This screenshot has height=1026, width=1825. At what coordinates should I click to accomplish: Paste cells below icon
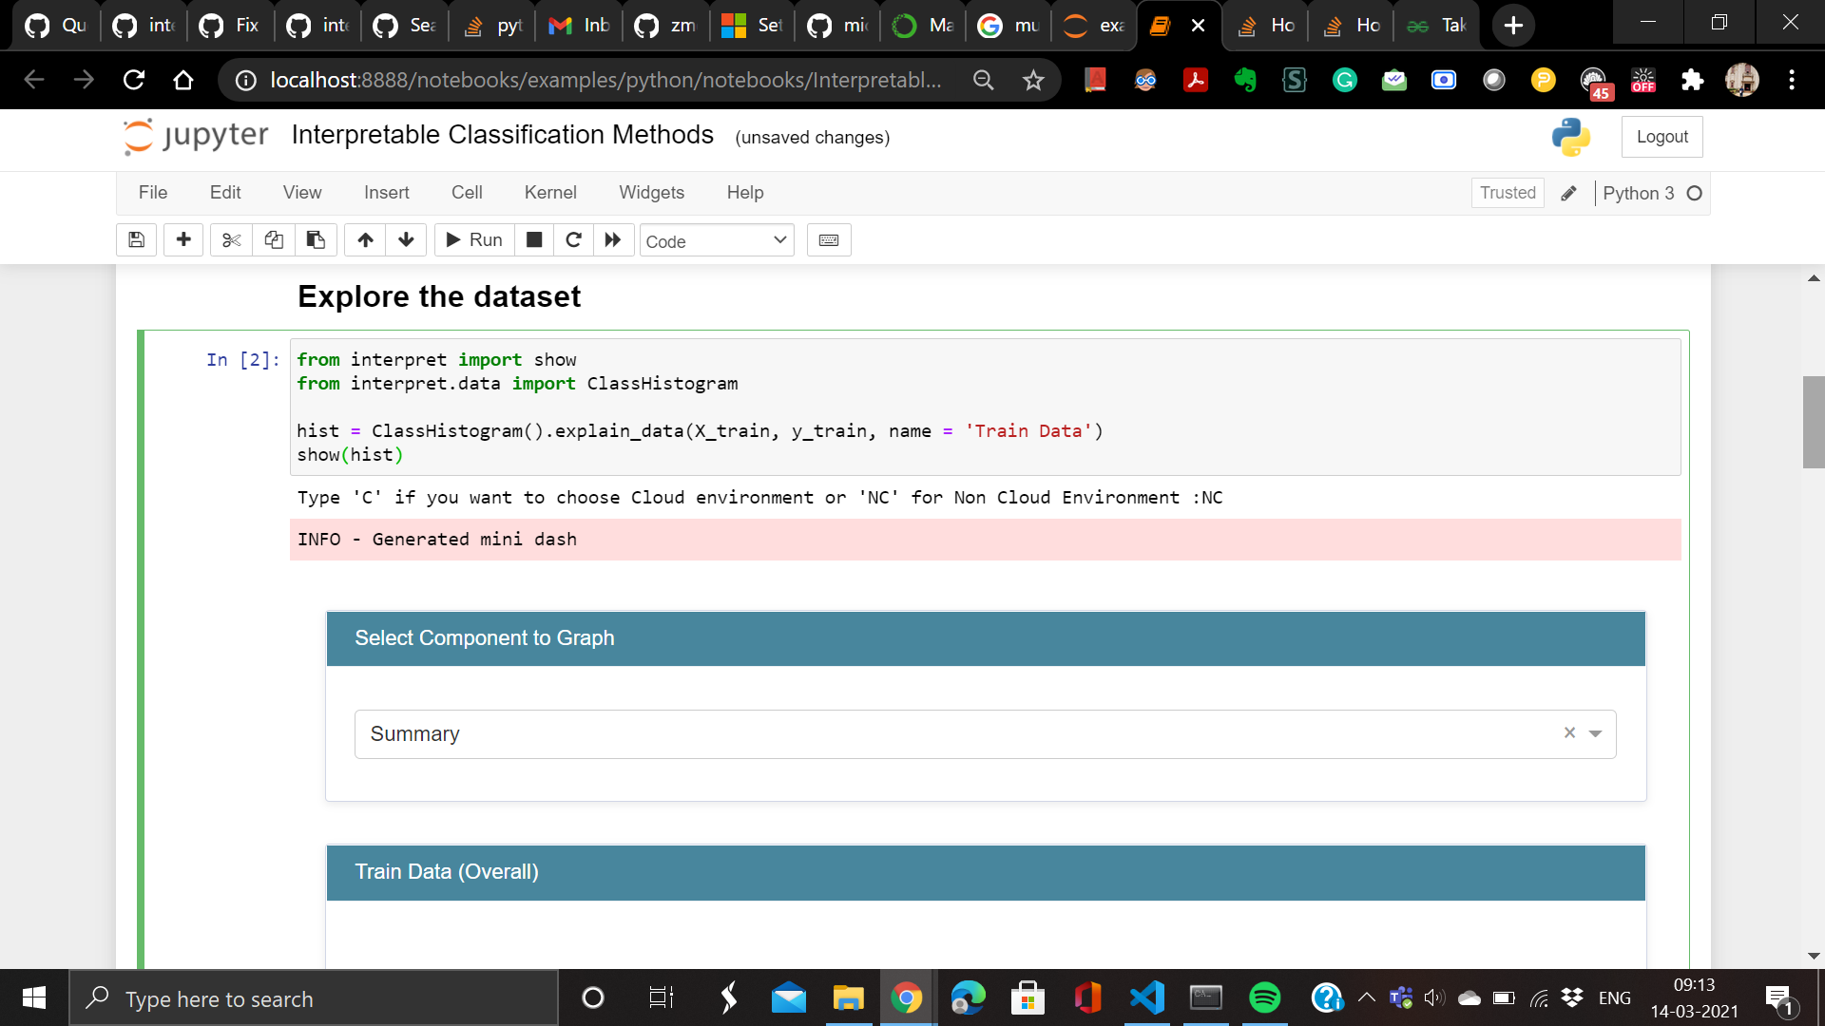(316, 240)
